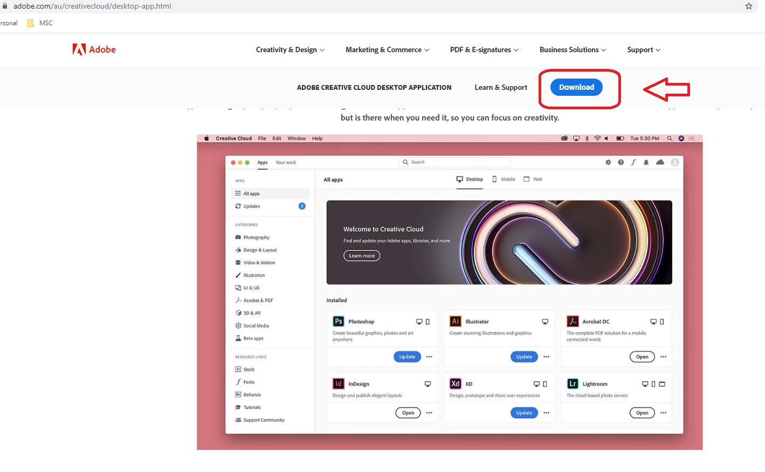Screen dimensions: 765x472
Task: Select the Web platform tab
Action: click(533, 179)
